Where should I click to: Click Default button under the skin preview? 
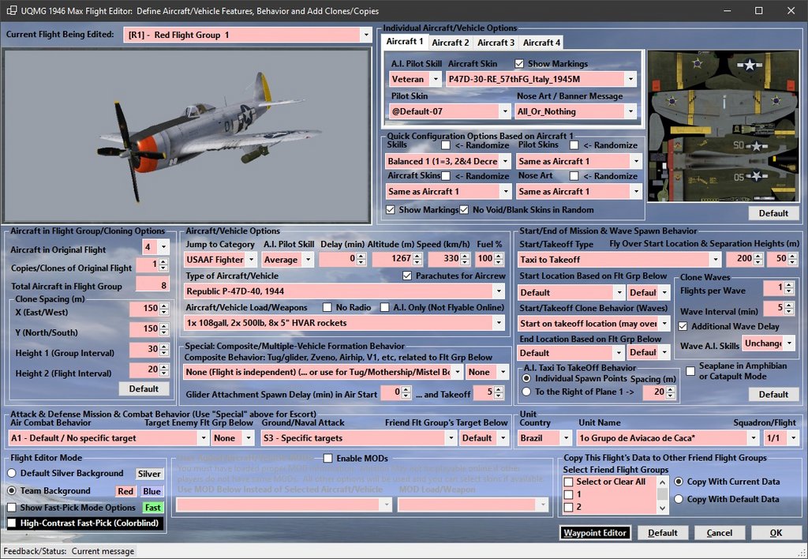773,213
